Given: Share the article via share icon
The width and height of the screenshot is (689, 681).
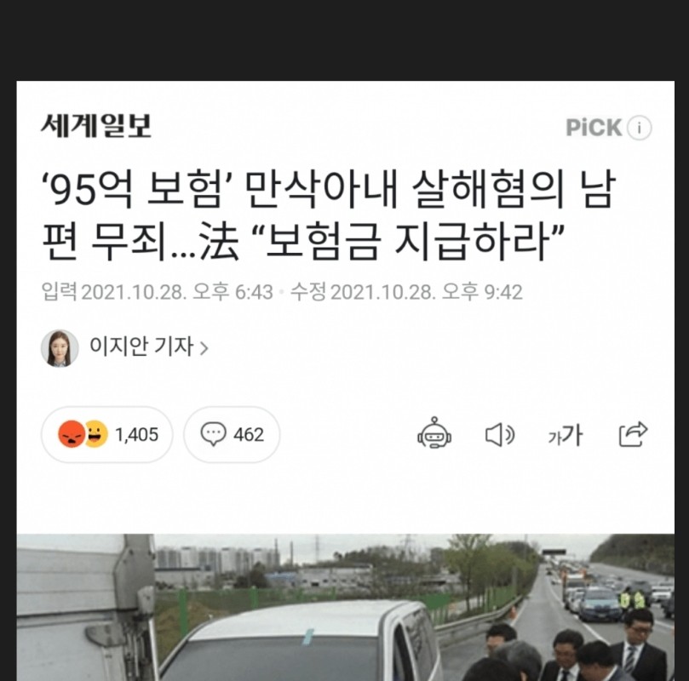Looking at the screenshot, I should [633, 434].
